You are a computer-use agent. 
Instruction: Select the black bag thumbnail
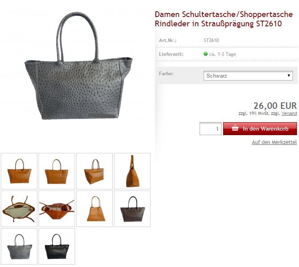pos(57,246)
